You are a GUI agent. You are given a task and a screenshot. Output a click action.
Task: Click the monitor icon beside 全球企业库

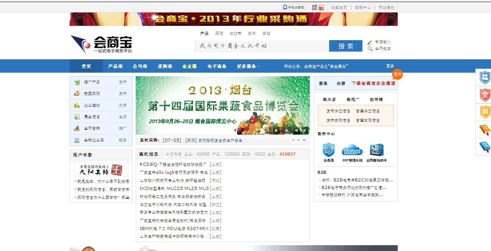pos(77,140)
